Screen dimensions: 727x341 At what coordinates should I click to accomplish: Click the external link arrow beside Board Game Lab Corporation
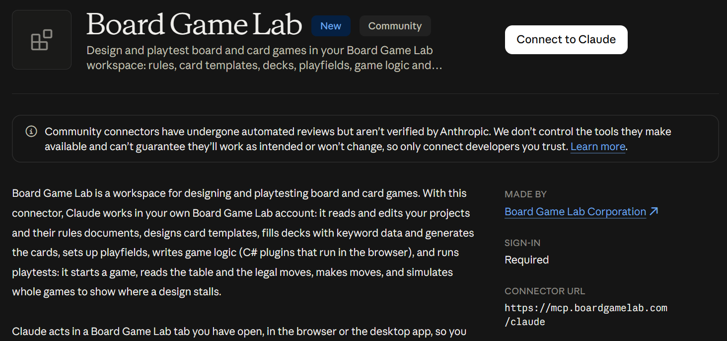654,211
